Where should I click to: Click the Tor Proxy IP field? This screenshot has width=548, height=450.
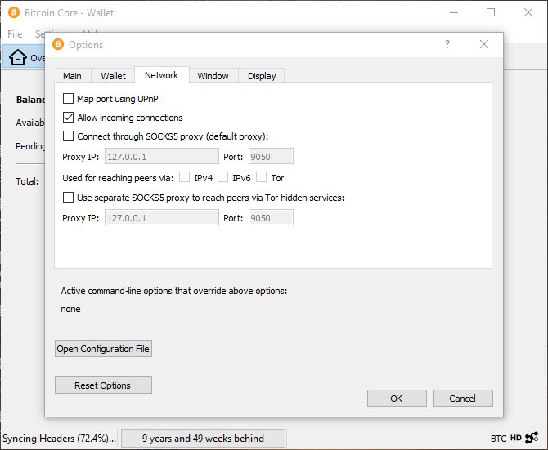[162, 218]
